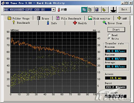
Task: Click the benchmark transfer rate graph
Action: [54, 62]
